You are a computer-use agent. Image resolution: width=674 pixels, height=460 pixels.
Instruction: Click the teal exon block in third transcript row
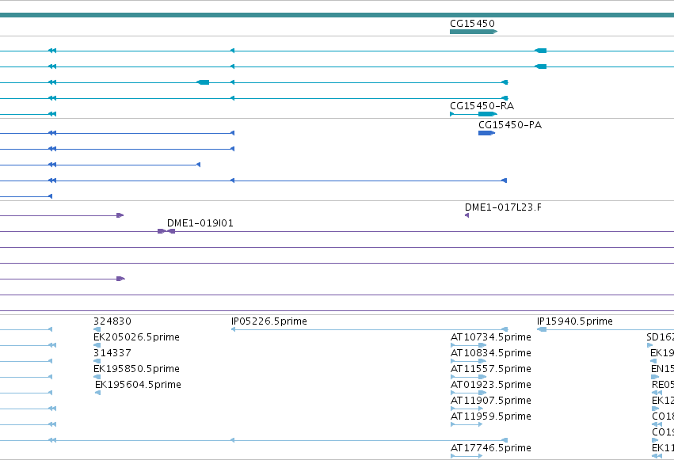tap(203, 82)
